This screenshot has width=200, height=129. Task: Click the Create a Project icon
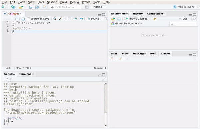[13, 7]
